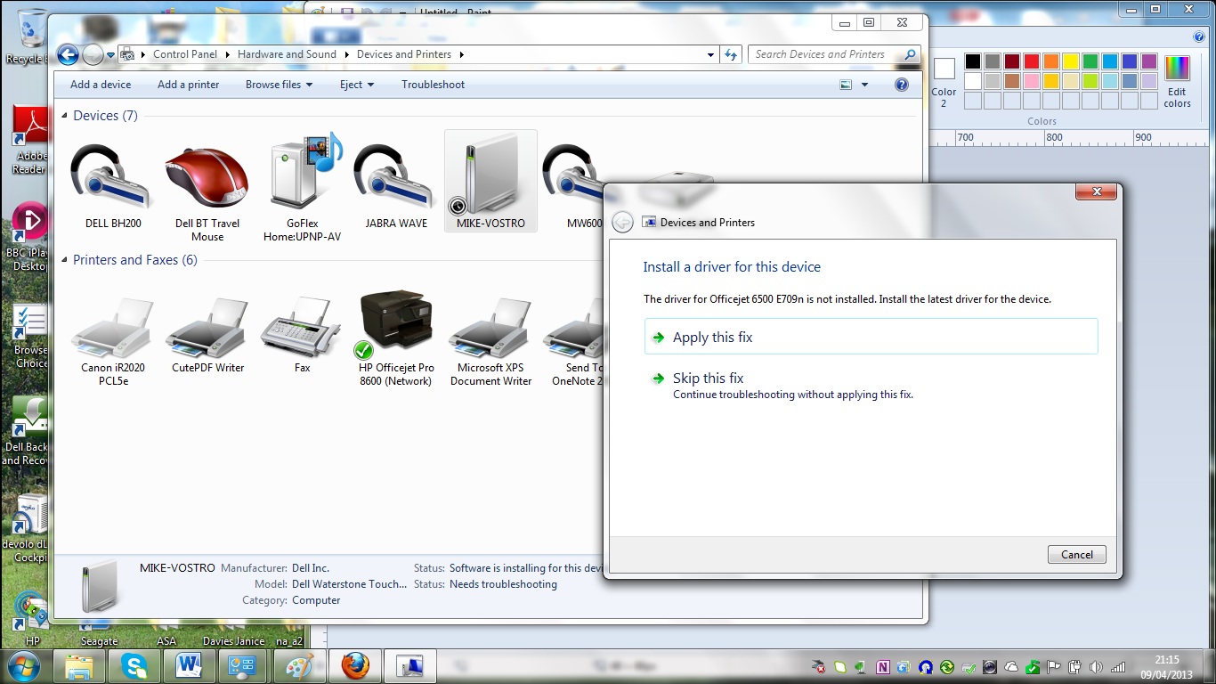Open recent pages dropdown next to Forward
This screenshot has width=1216, height=684.
tap(110, 54)
